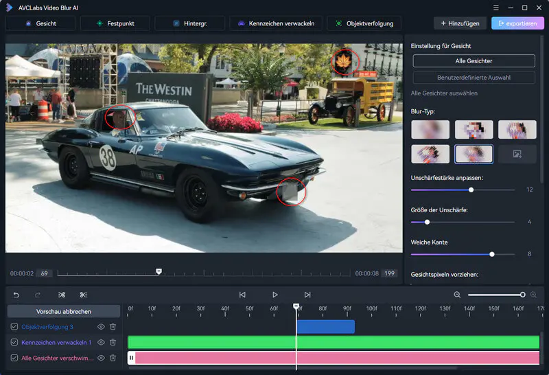Open the Gesicht tab
Screen dimensions: 549x375
pos(40,23)
